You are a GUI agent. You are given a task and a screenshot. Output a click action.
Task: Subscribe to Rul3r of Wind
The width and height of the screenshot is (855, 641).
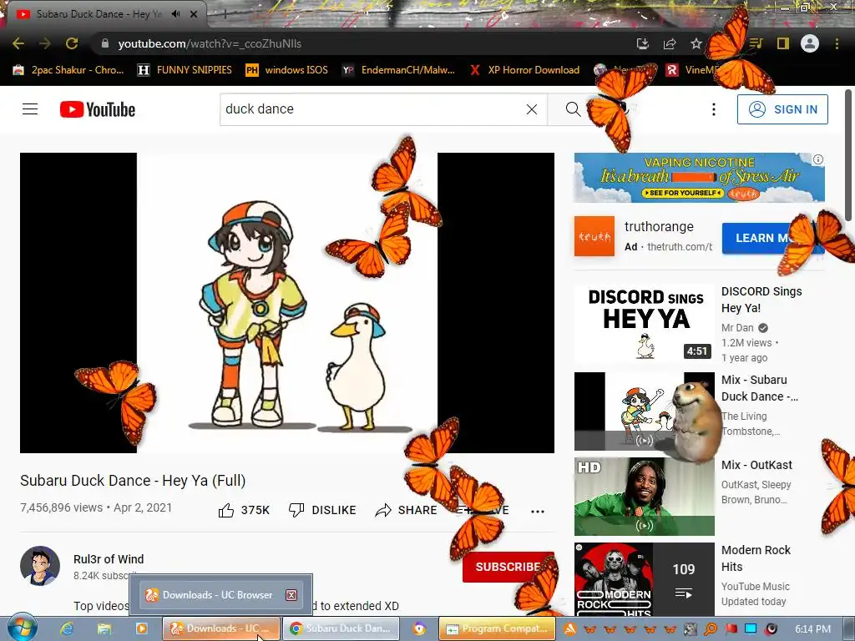pos(508,567)
